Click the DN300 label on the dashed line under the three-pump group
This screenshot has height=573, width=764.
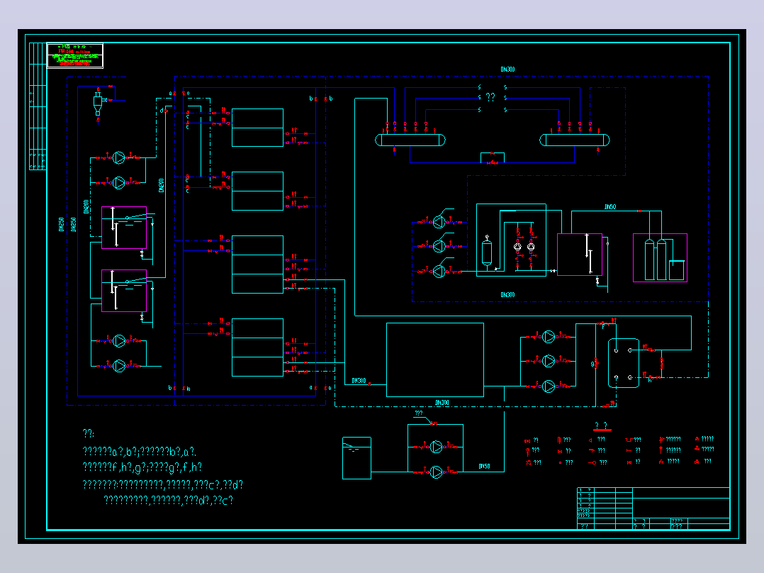(x=507, y=294)
